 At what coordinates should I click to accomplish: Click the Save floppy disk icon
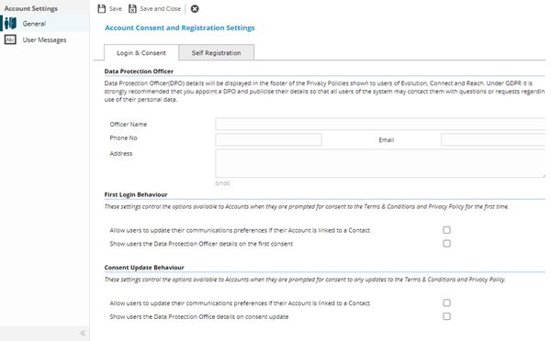[102, 9]
